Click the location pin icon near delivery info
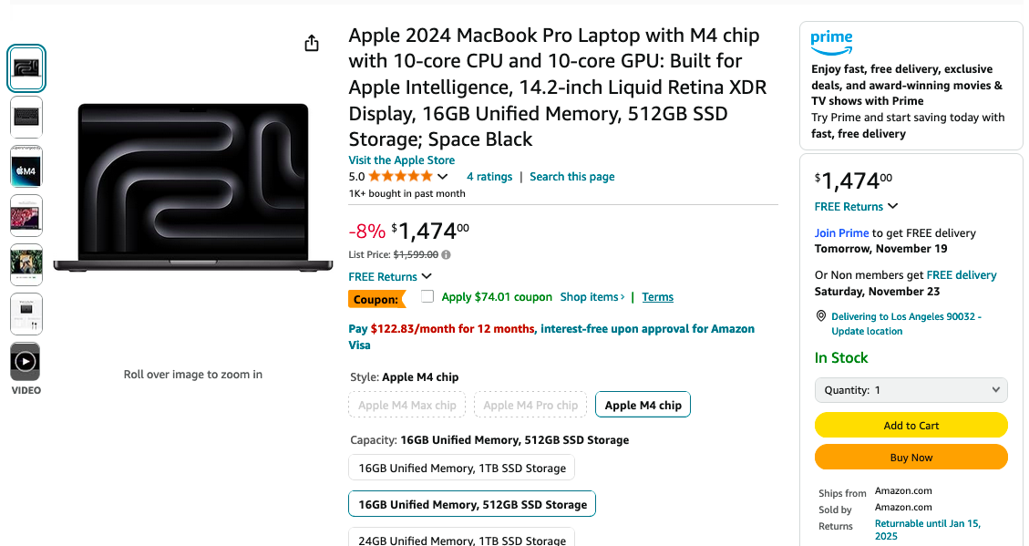 (x=819, y=316)
